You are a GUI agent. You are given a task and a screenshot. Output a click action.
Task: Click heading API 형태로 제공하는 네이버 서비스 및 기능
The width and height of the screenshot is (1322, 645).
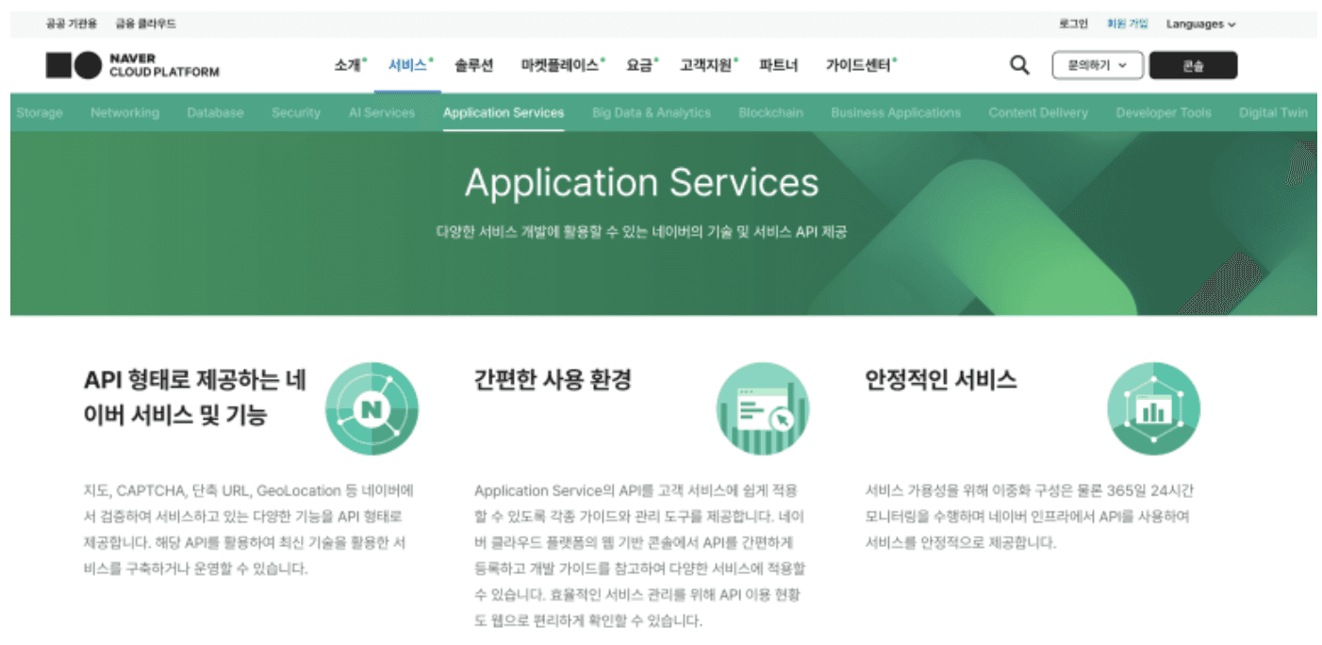click(195, 397)
